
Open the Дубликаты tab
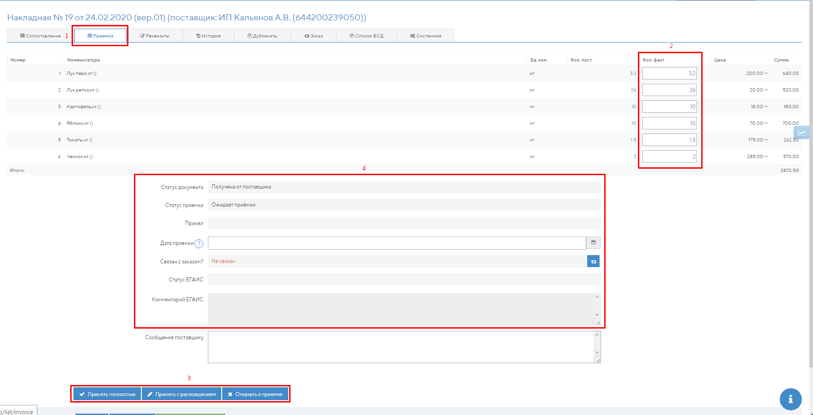[262, 36]
